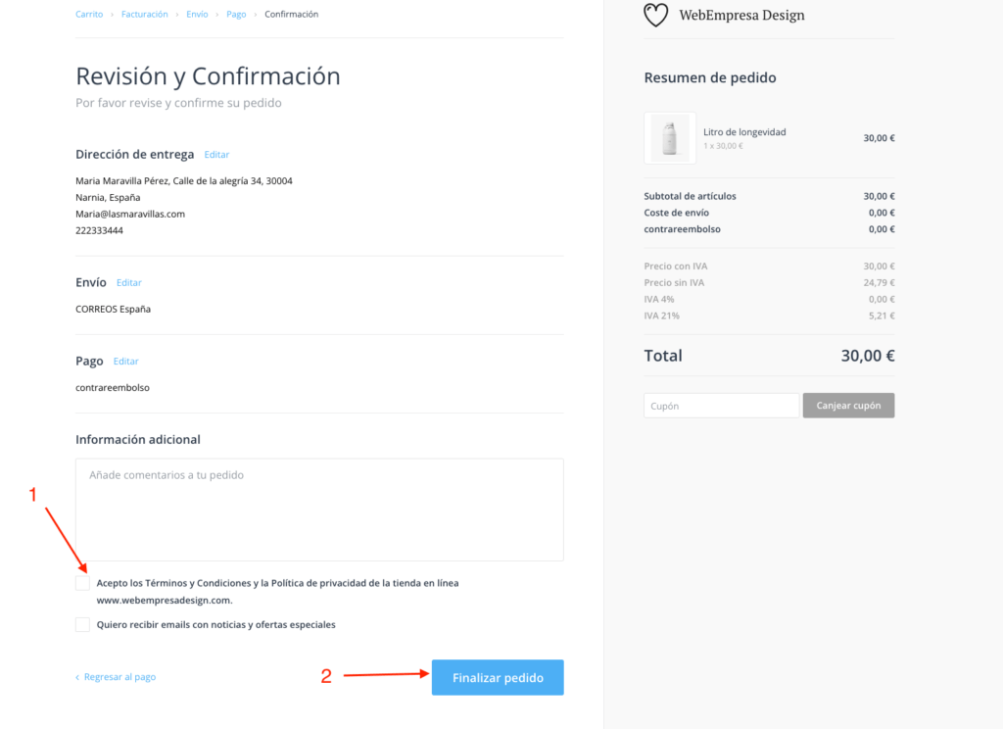1003x729 pixels.
Task: Follow the Regresar al pago link
Action: pyautogui.click(x=119, y=677)
